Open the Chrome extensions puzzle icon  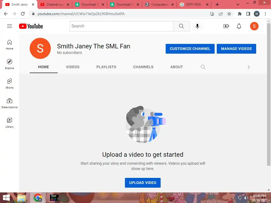pos(240,14)
